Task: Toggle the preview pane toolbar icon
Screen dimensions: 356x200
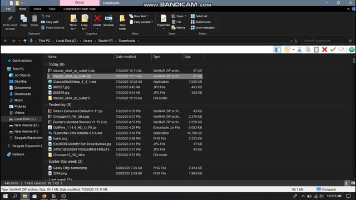Action: click(278, 49)
